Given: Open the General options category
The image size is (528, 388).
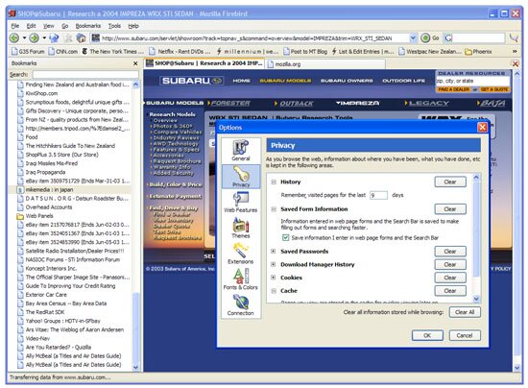Looking at the screenshot, I should click(x=241, y=151).
